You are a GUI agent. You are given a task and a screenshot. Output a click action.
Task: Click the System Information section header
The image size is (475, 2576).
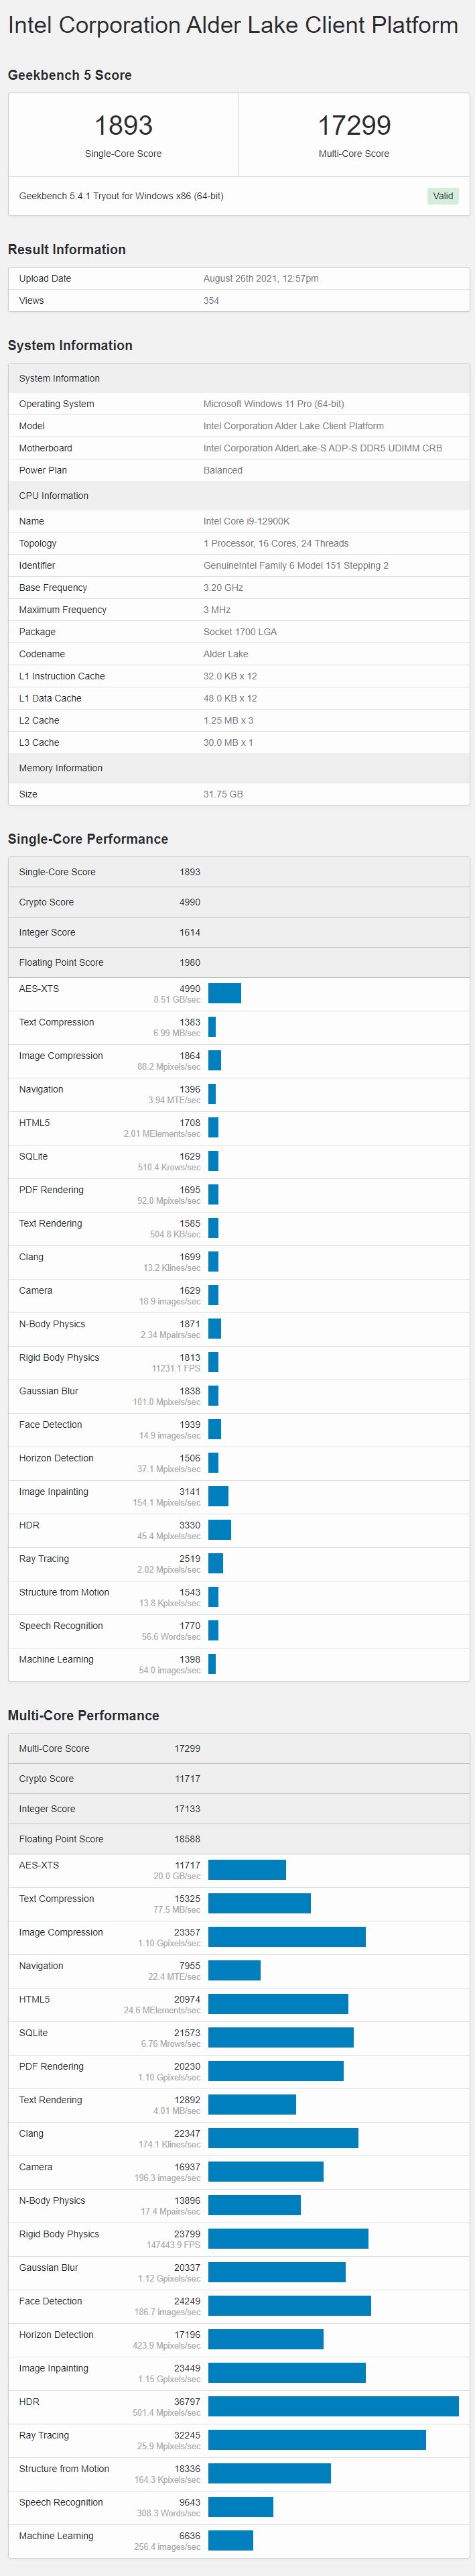point(70,345)
